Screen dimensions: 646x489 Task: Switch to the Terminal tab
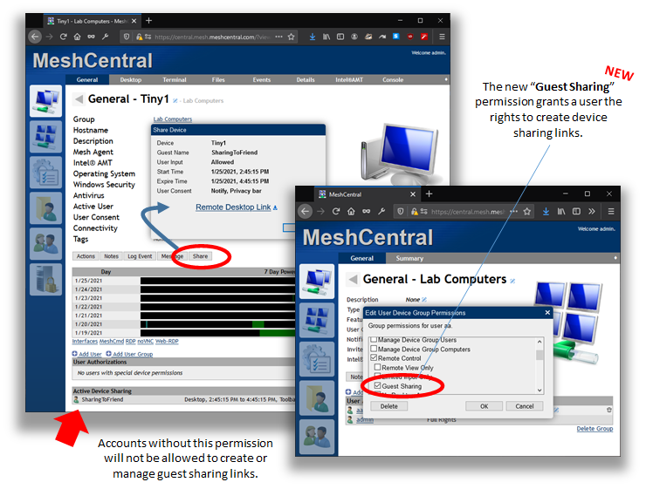(x=175, y=80)
